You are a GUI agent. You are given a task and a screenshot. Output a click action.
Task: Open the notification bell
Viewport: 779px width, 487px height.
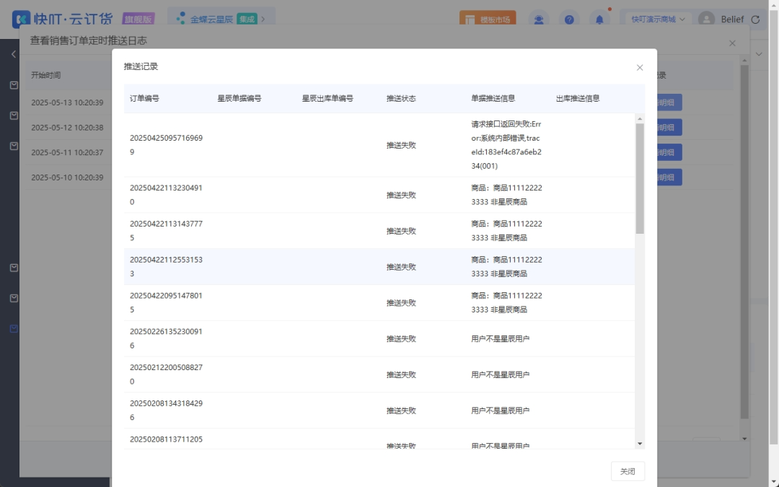(599, 19)
